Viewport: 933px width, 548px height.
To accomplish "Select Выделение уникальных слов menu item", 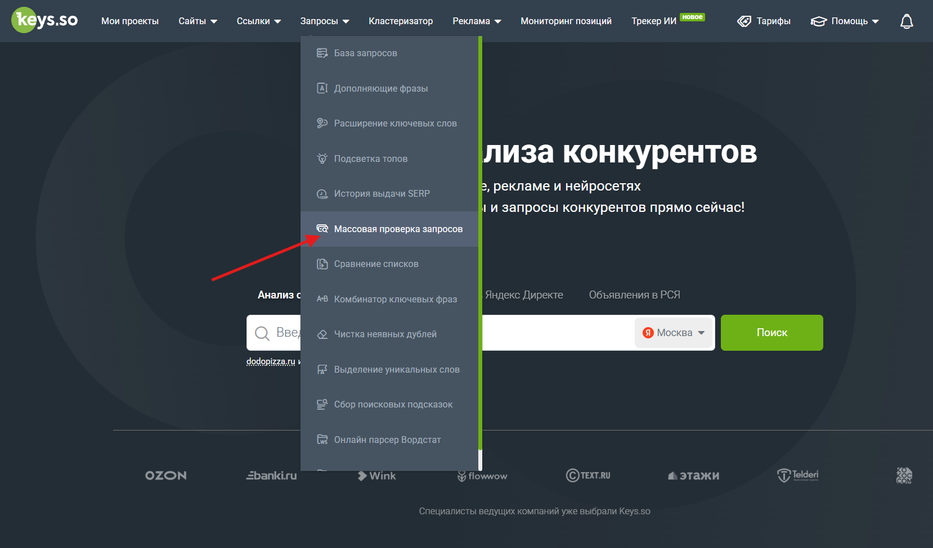I will 389,369.
